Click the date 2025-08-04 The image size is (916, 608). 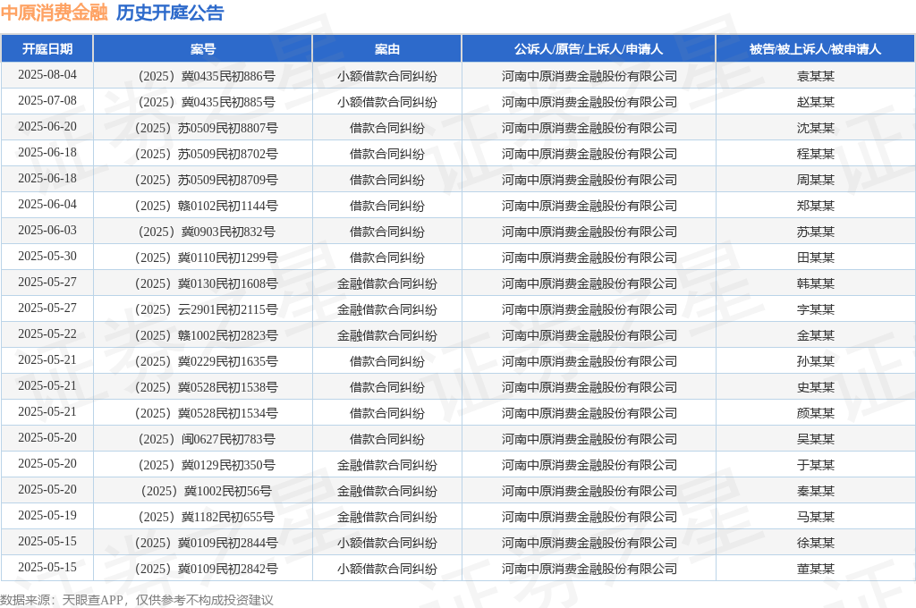pyautogui.click(x=47, y=75)
